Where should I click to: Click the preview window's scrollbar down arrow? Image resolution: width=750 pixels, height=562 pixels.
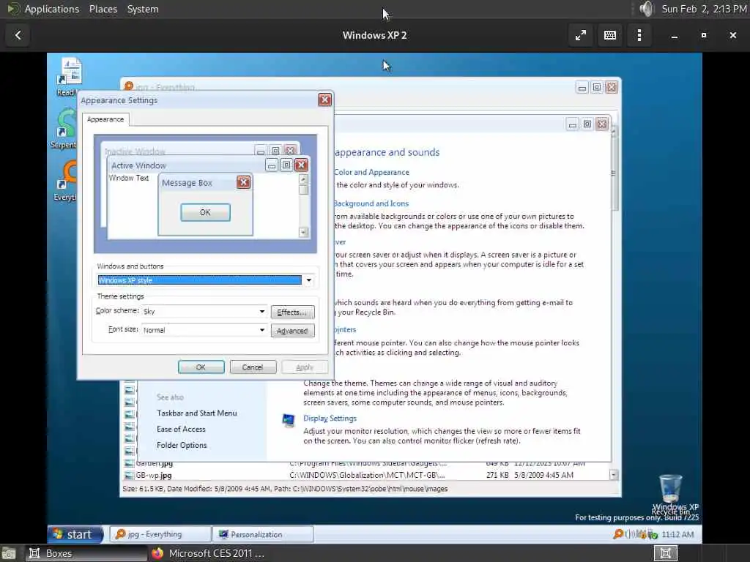303,232
